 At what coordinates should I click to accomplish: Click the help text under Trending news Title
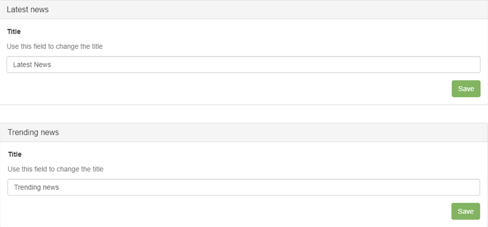click(56, 169)
